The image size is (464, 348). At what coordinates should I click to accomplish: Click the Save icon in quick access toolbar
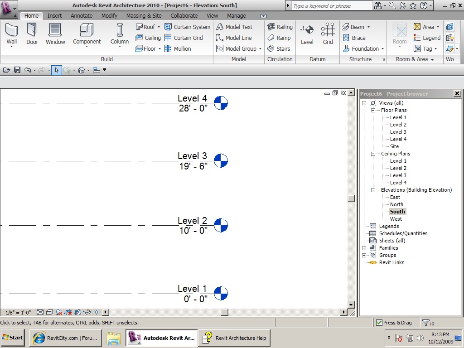pos(17,70)
